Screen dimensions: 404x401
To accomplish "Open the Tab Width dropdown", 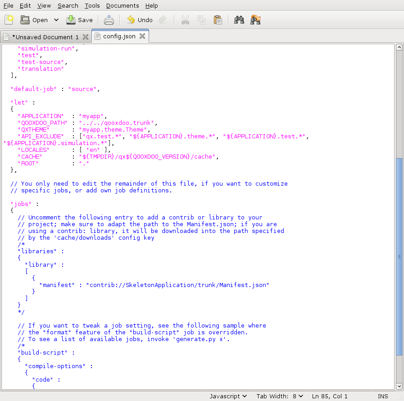I will [x=280, y=396].
